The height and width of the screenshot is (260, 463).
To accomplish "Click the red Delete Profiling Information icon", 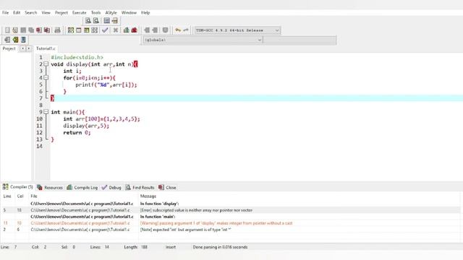I will 134,30.
